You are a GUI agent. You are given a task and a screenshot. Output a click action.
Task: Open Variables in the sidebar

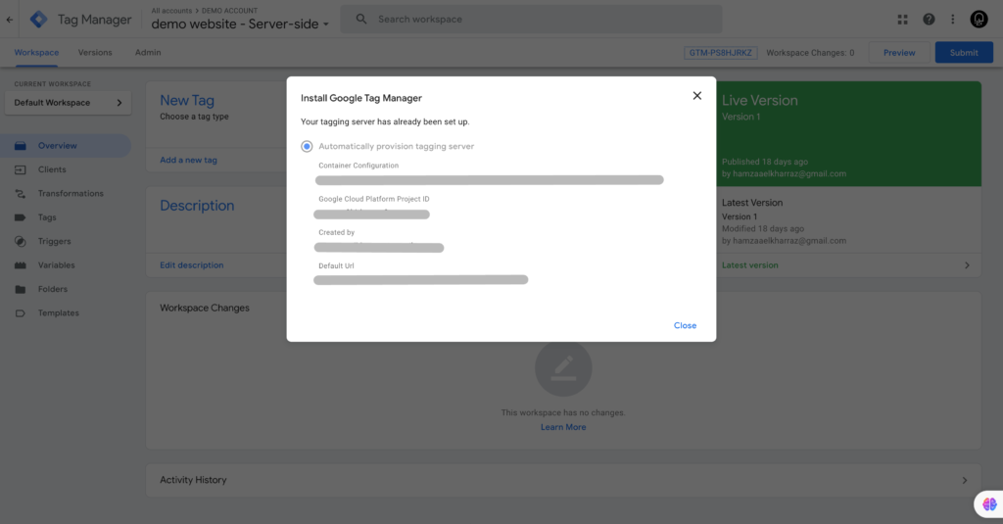(56, 264)
